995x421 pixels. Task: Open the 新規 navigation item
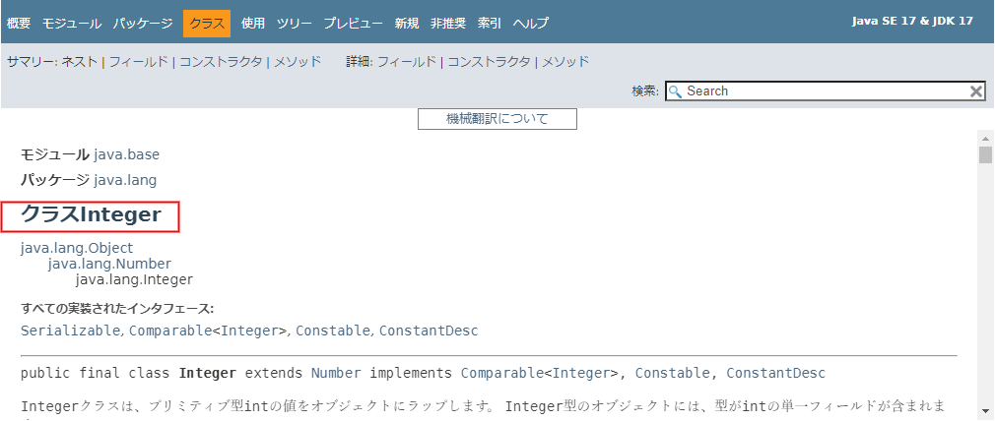[407, 24]
